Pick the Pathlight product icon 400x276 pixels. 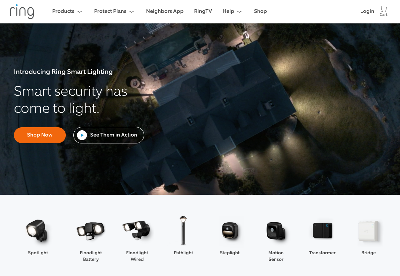[x=183, y=230]
